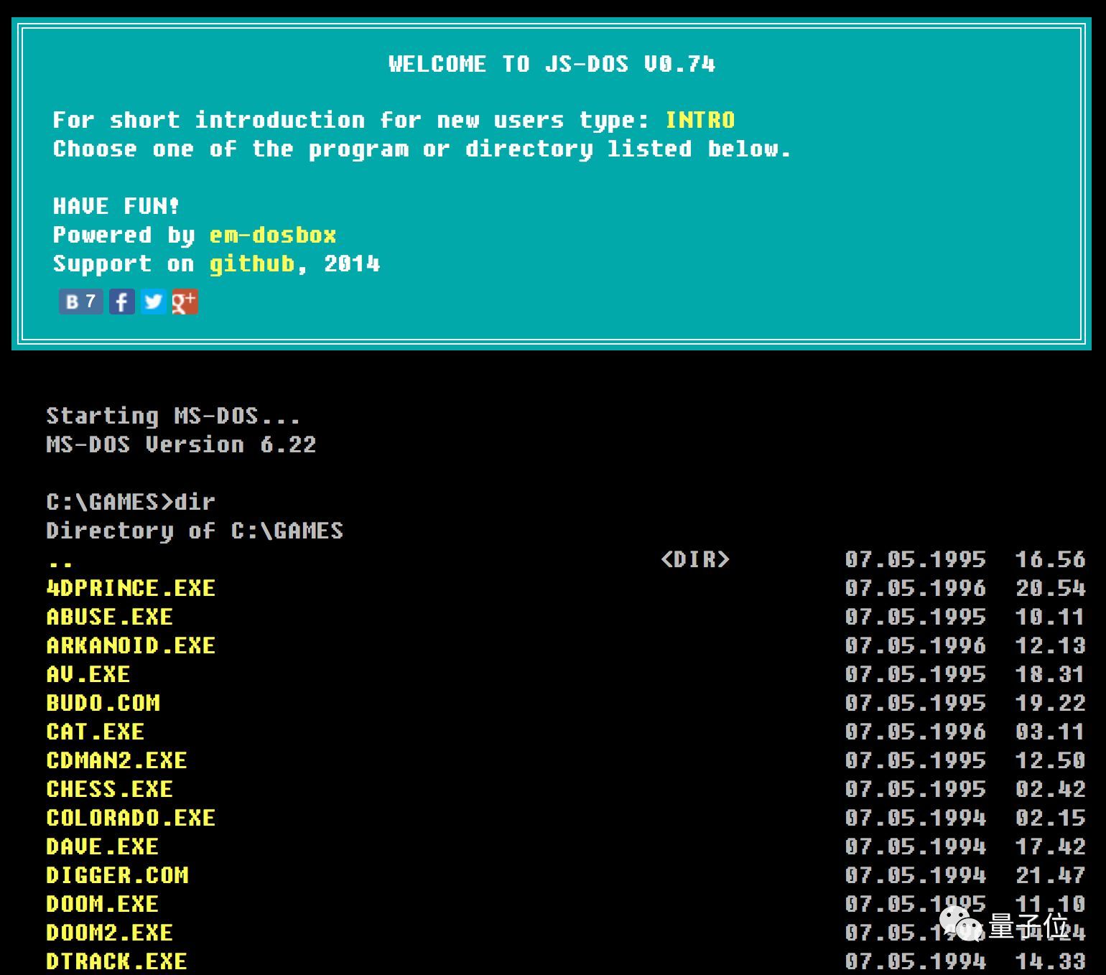
Task: Open AV.EXE in the directory
Action: click(88, 674)
